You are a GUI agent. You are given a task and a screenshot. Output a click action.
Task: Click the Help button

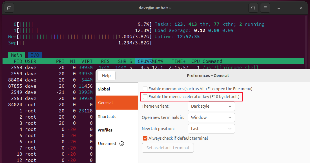point(106,76)
